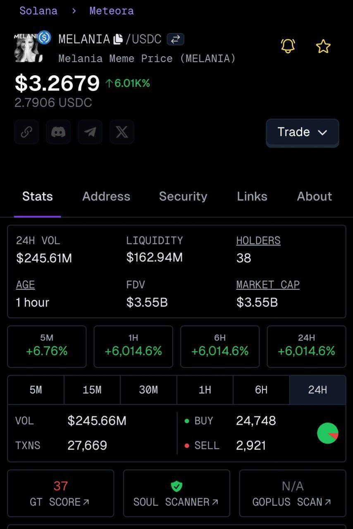
Task: Open the X (Twitter) profile icon
Action: 122,132
